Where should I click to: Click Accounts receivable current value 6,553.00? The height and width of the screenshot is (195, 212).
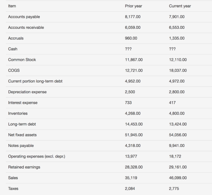pos(177,27)
